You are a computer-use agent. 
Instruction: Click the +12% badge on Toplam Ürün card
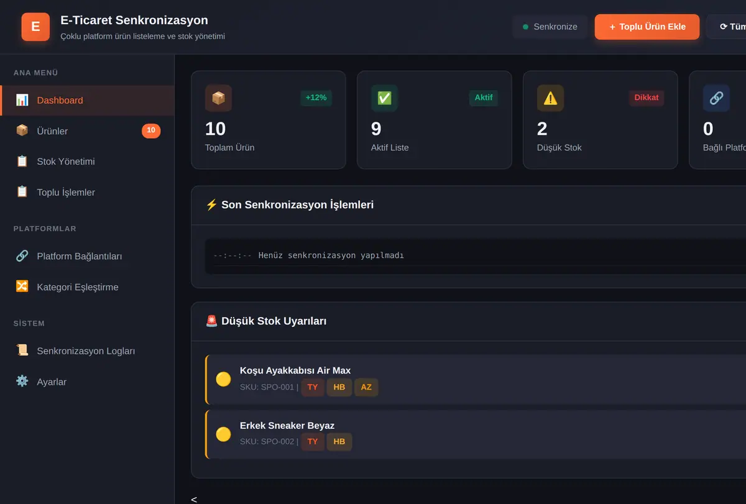click(316, 98)
